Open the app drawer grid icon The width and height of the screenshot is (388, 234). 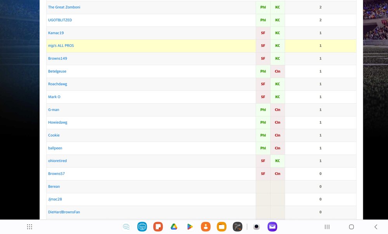tap(29, 227)
